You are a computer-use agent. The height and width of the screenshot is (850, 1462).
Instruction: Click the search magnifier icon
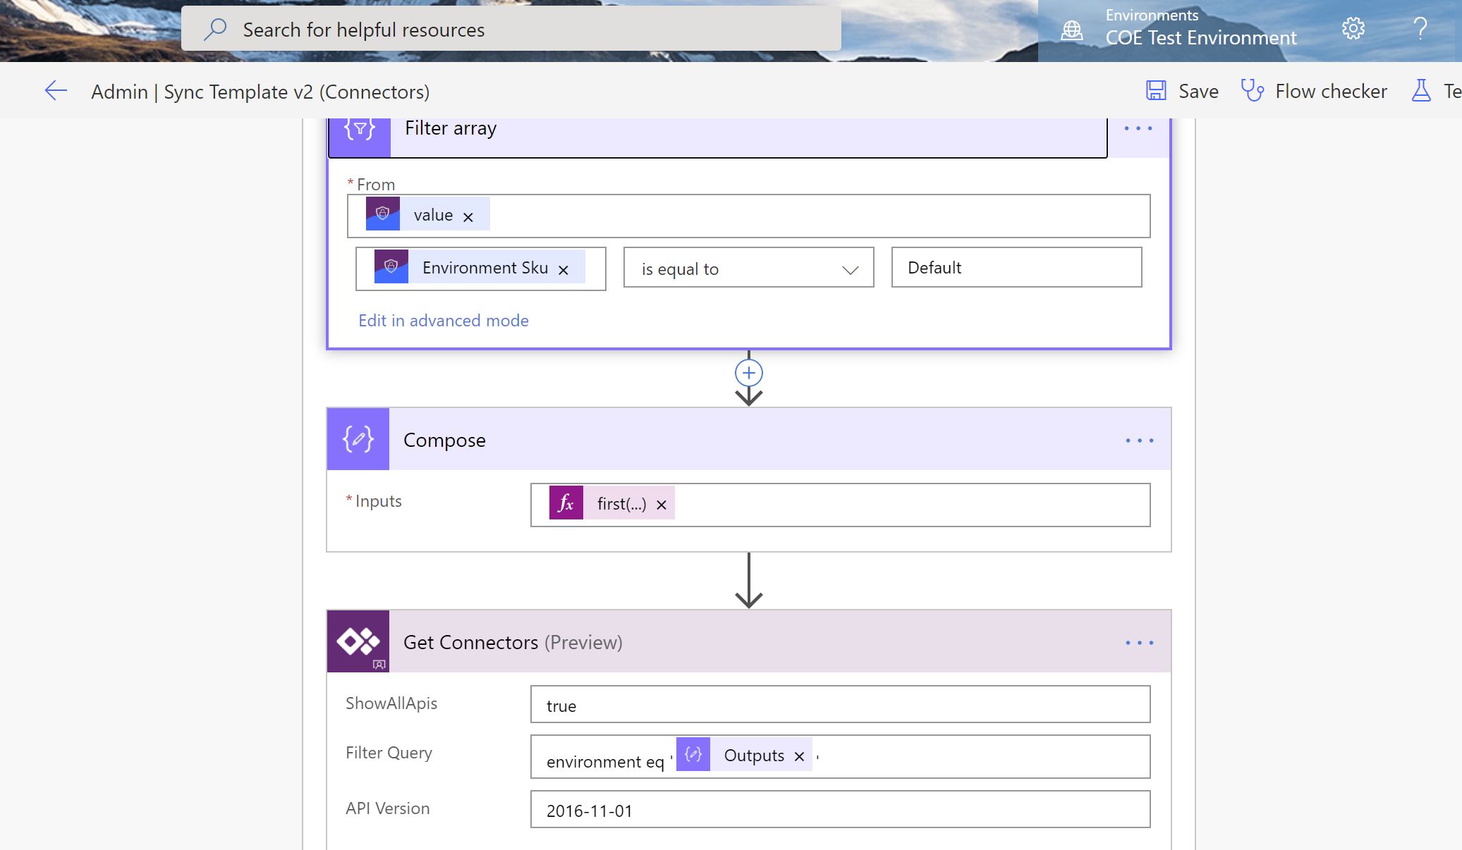[x=213, y=29]
